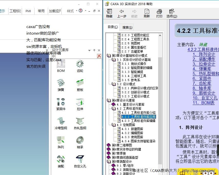This screenshot has height=175, width=219.
Task: Click the greyed 前进 forward button in help
Action: pos(134,13)
